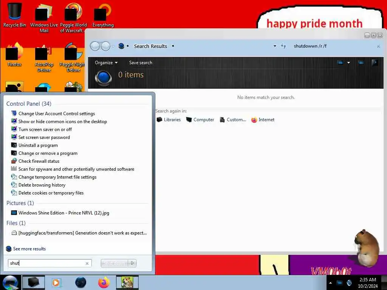
Task: Clear the Start menu search text
Action: point(87,263)
